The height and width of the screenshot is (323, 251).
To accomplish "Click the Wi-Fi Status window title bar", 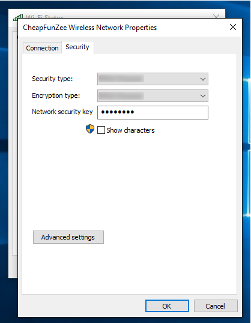I will 116,14.
